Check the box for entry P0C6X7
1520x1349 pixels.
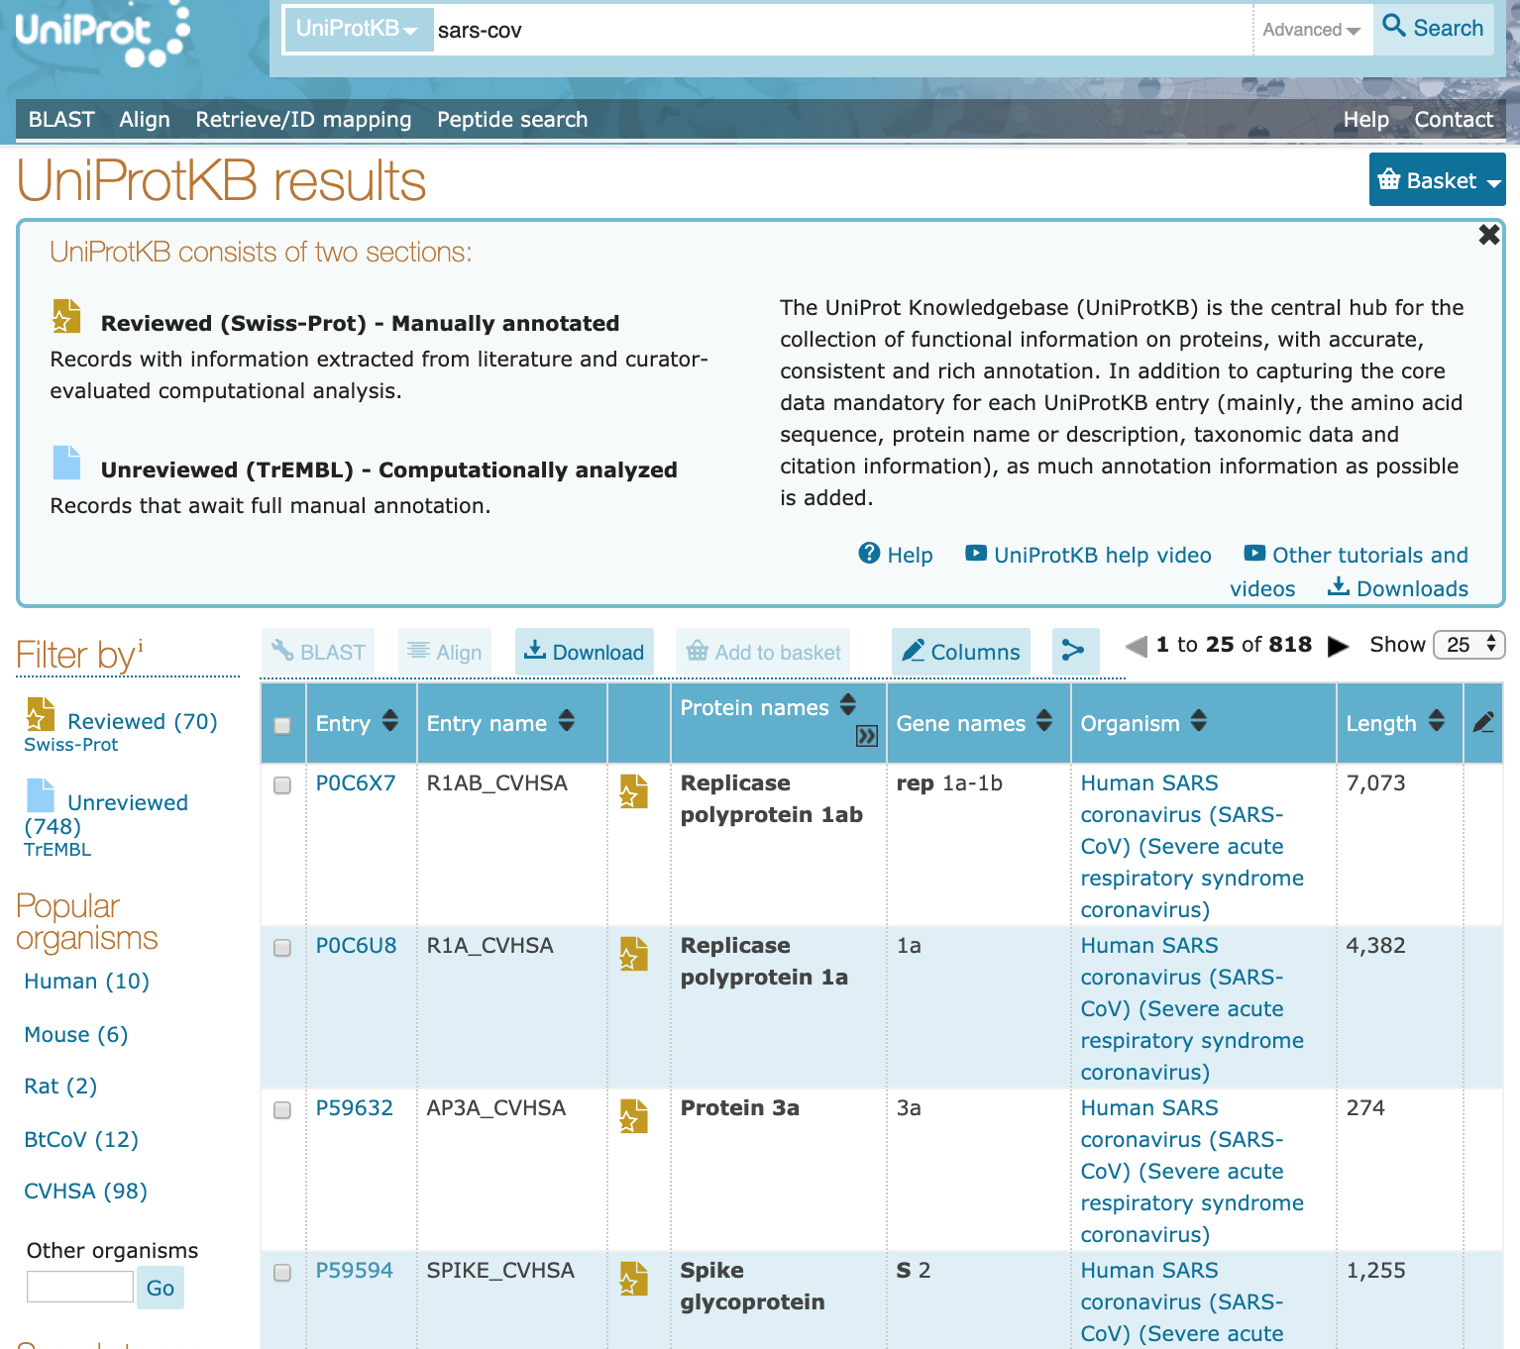click(x=282, y=785)
